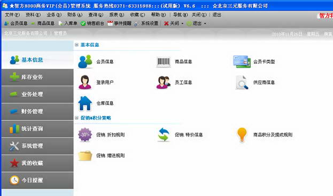The width and height of the screenshot is (333, 196).
Task: Click the application icon in title bar
Action: 5,6
